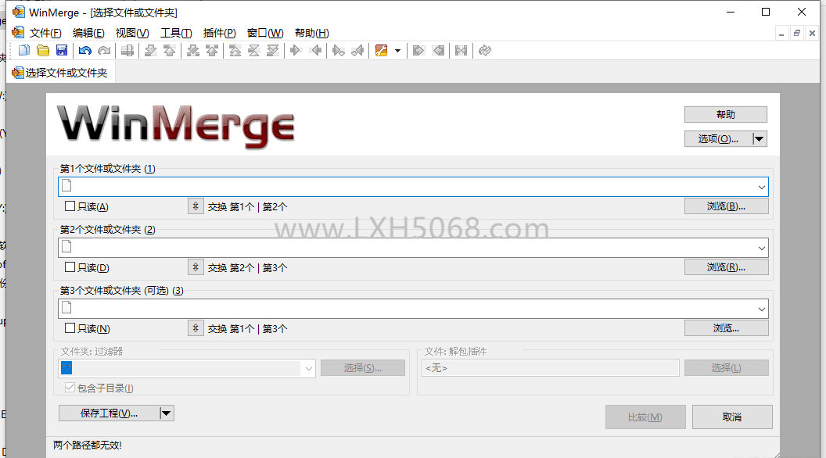Select the 选择文件或文件夹 tab
826x458 pixels.
[60, 73]
